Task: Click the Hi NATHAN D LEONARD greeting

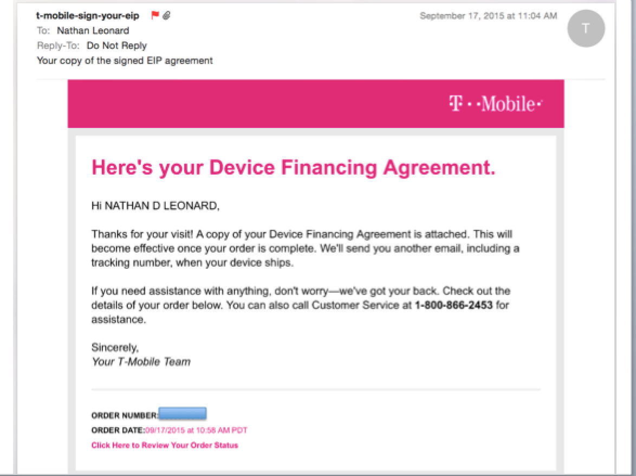Action: [155, 205]
